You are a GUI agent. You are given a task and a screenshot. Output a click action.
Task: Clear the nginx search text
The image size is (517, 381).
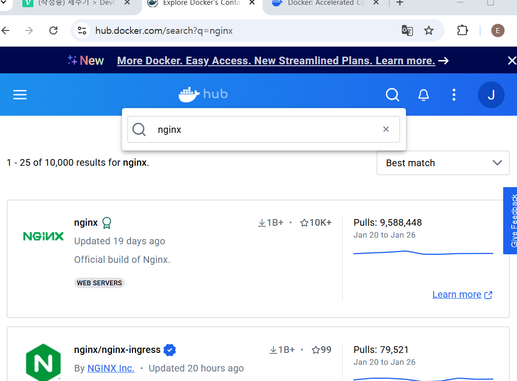[386, 129]
